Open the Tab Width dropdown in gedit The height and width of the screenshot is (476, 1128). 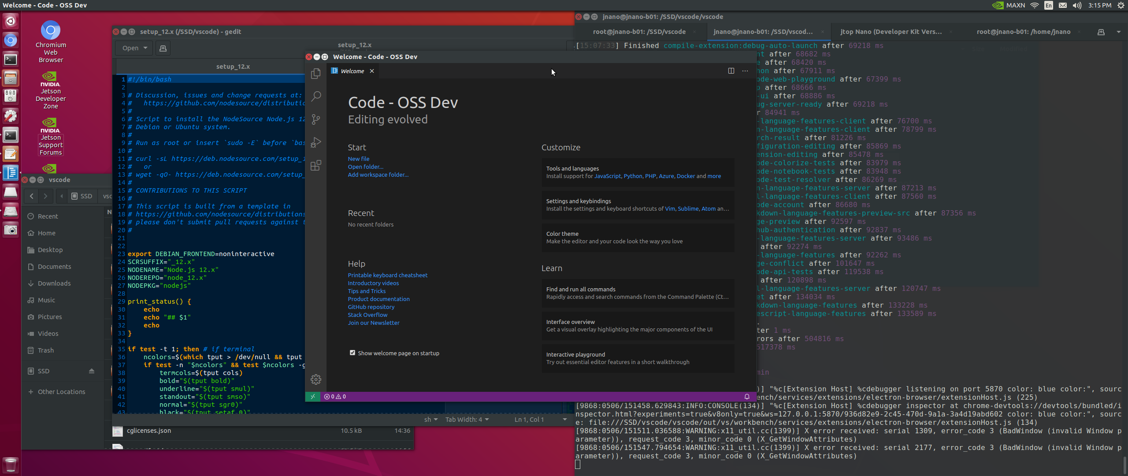pos(467,420)
